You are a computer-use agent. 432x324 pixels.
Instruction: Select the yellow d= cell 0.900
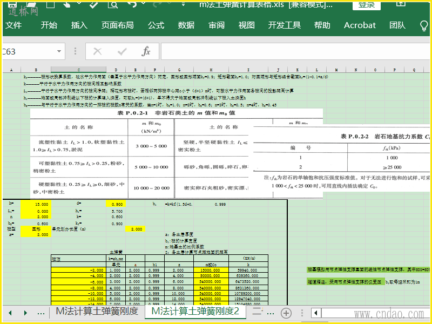[x=116, y=204]
